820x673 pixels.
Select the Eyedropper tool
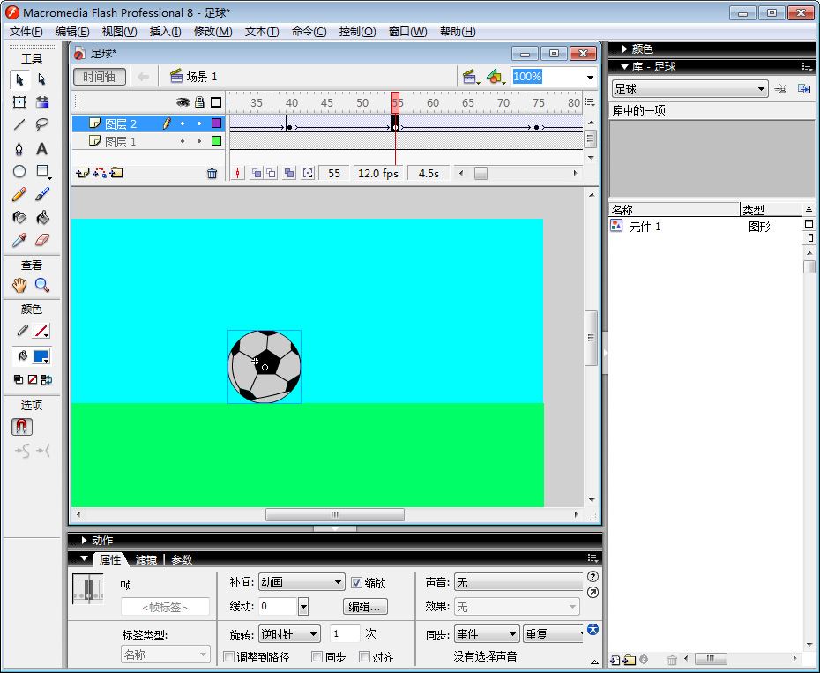pyautogui.click(x=19, y=240)
